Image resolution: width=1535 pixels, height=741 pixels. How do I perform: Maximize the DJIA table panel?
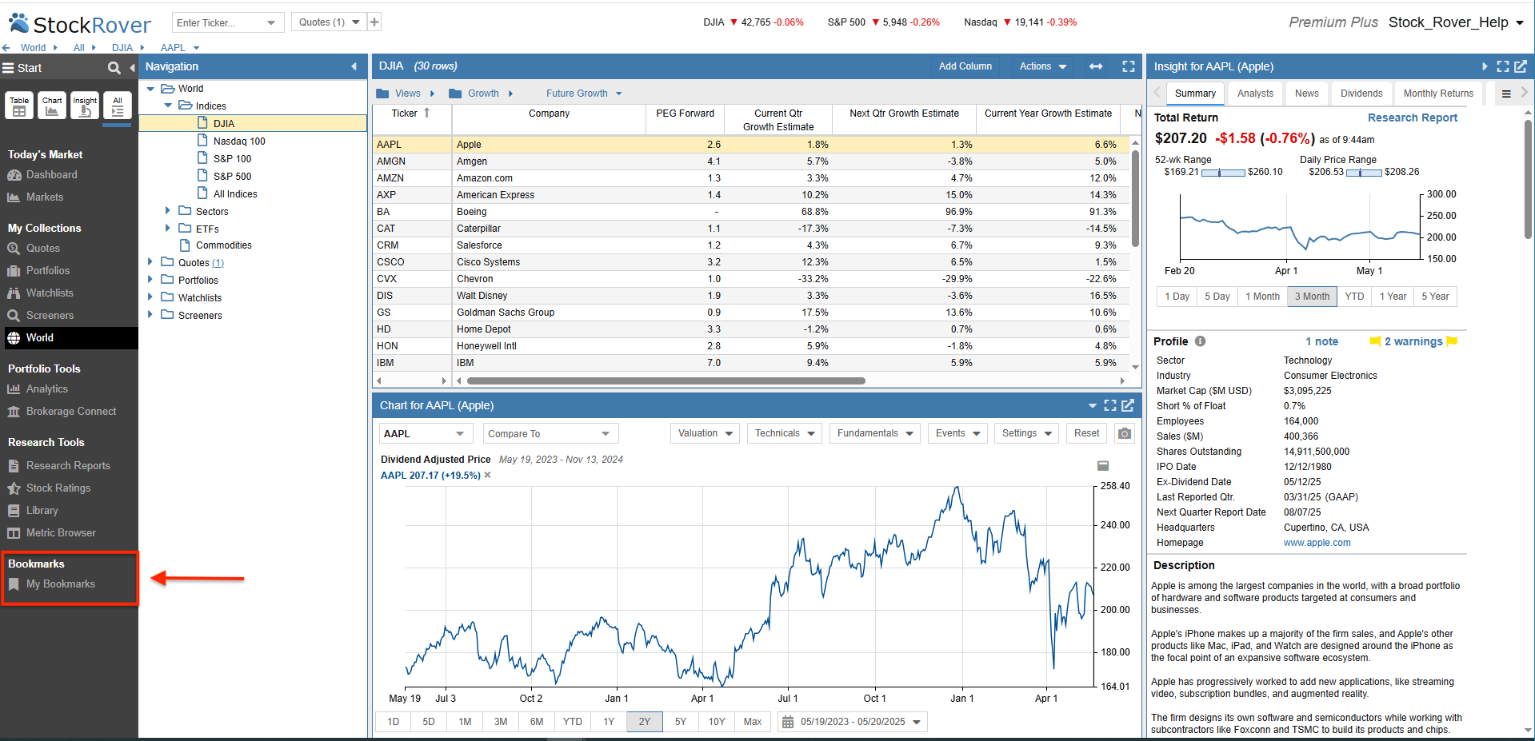tap(1129, 66)
